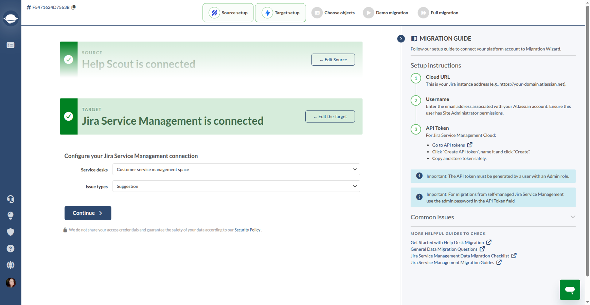Click the globe language icon
The width and height of the screenshot is (590, 305).
point(11,265)
